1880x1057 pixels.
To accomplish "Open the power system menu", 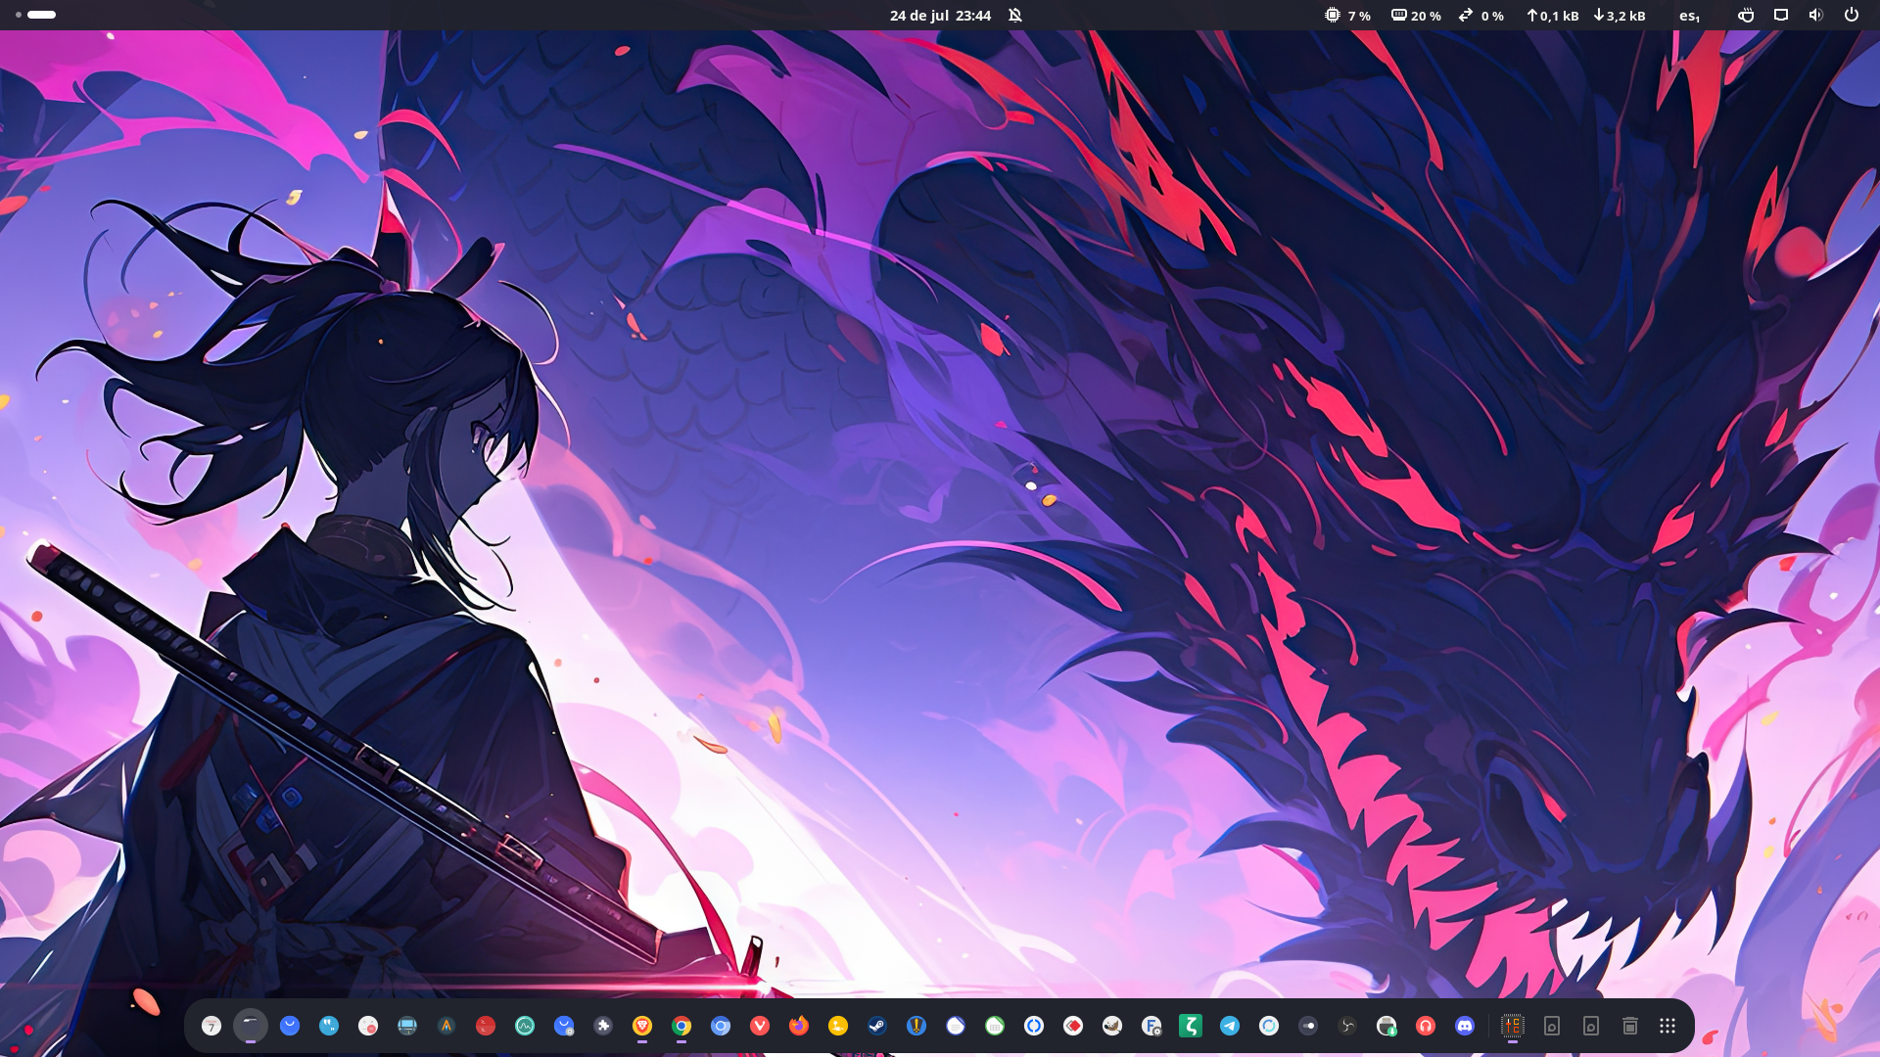I will (1852, 16).
